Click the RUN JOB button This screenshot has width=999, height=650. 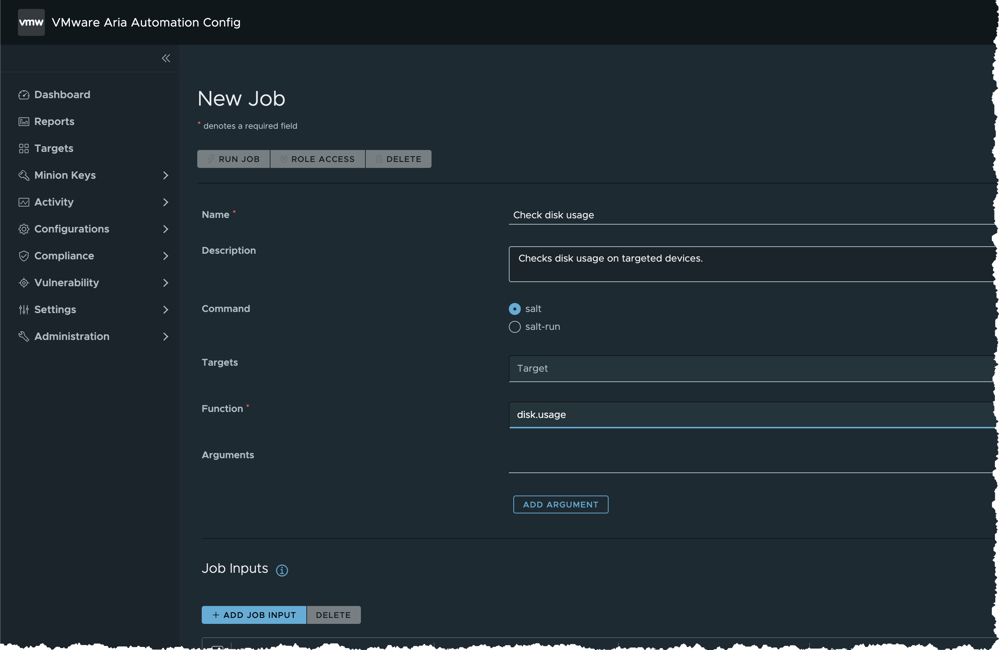click(x=233, y=159)
